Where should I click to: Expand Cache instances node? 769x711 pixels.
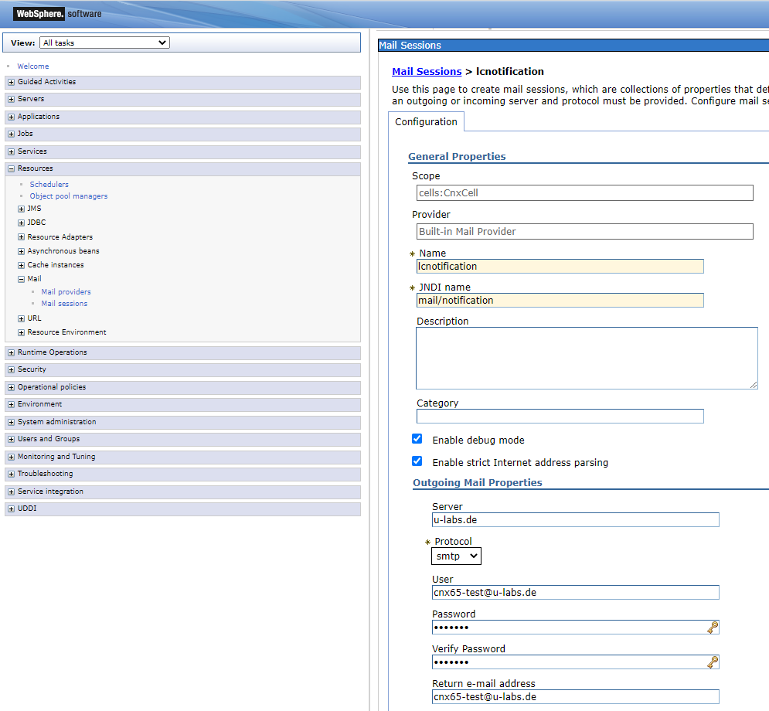pos(21,265)
